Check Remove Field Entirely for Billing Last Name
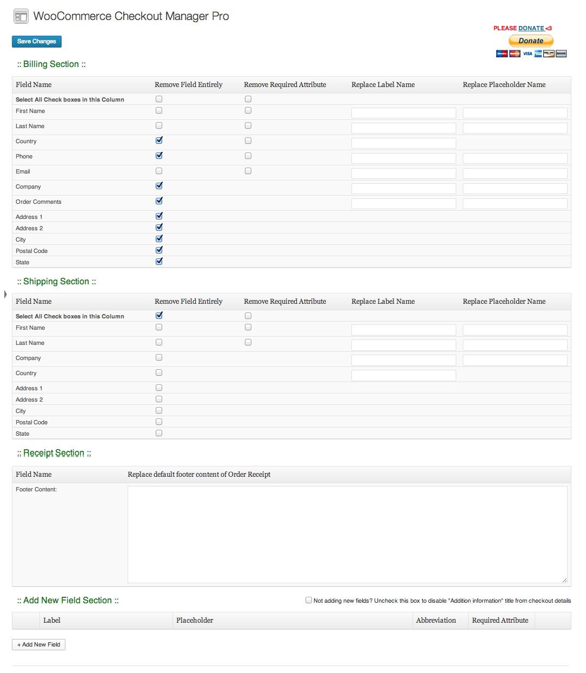586x673 pixels. click(159, 125)
